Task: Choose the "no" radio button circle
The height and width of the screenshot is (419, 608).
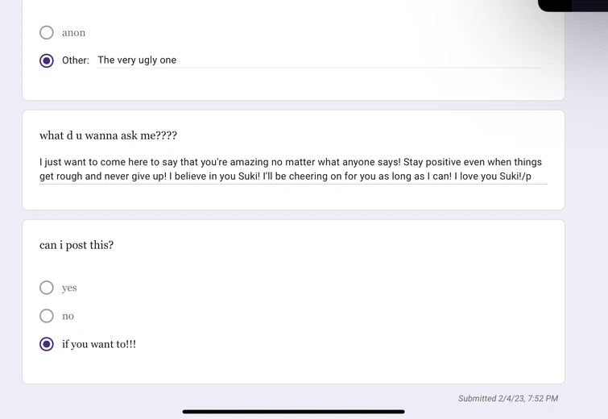Action: [47, 316]
